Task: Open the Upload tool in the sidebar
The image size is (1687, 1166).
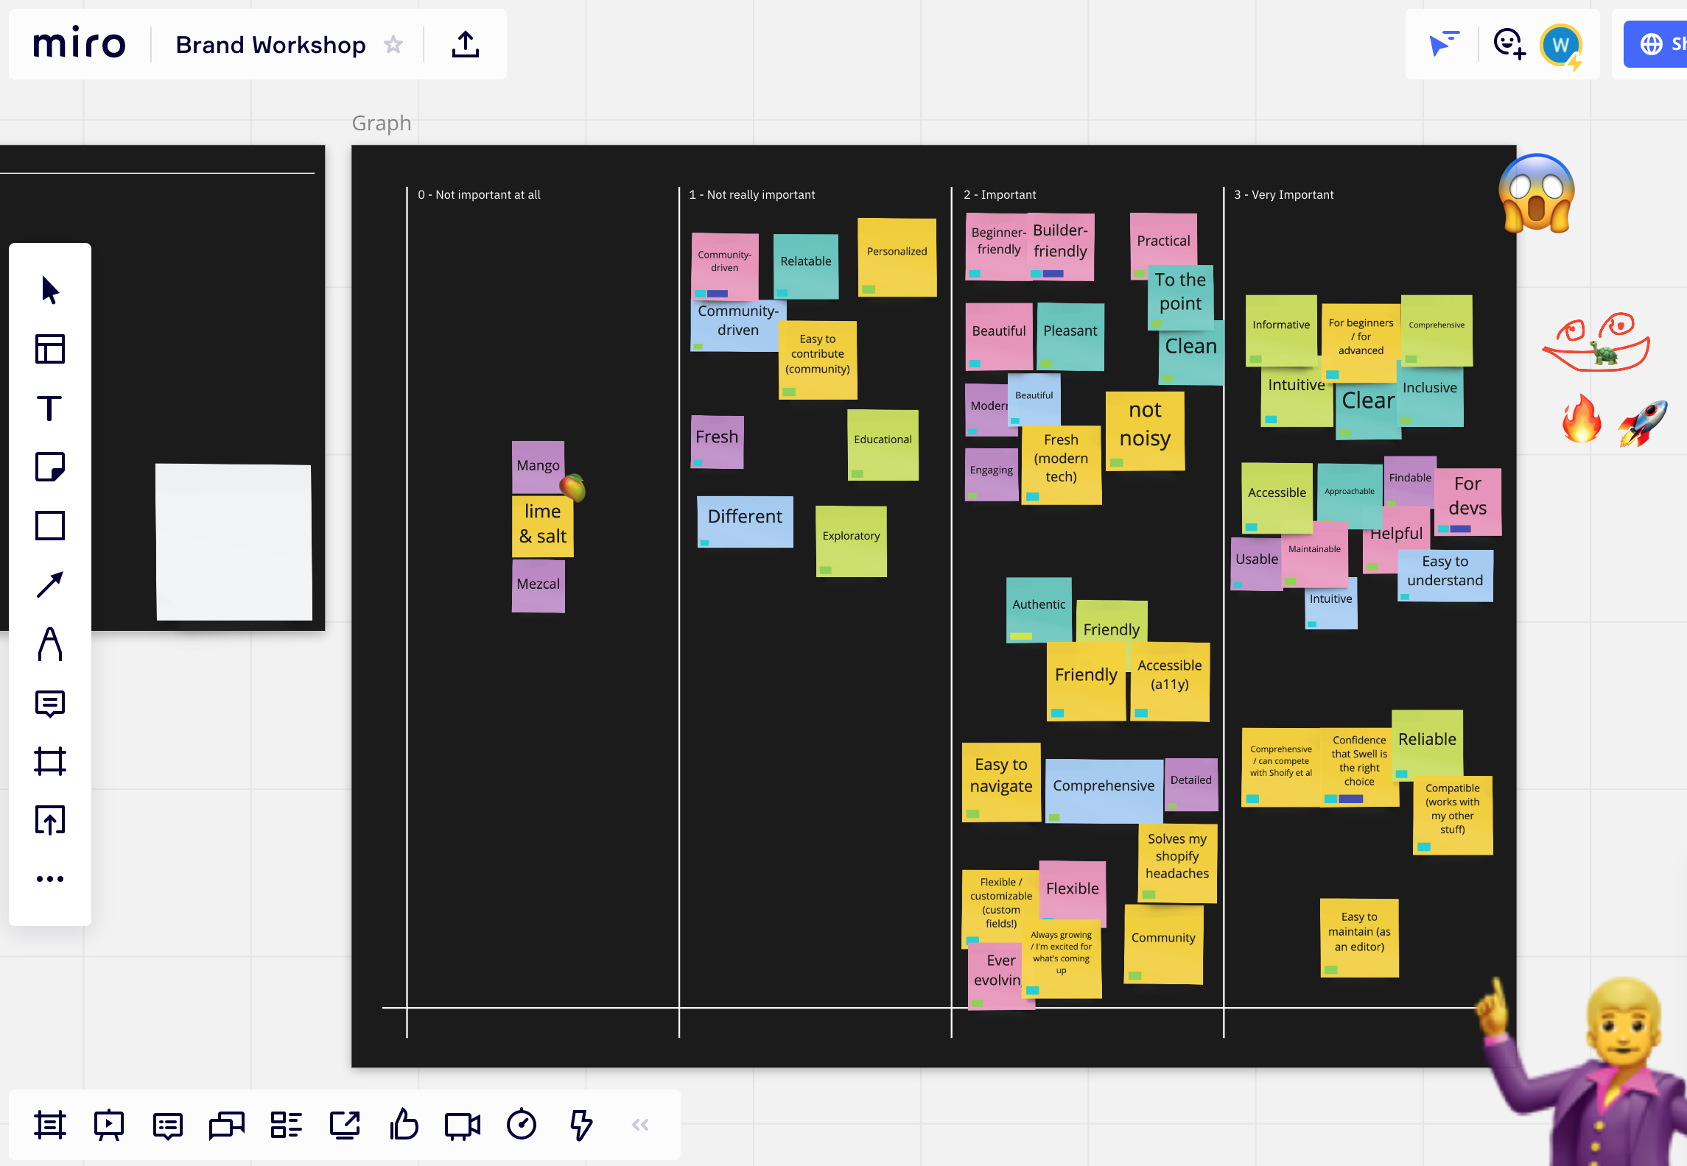Action: [49, 820]
